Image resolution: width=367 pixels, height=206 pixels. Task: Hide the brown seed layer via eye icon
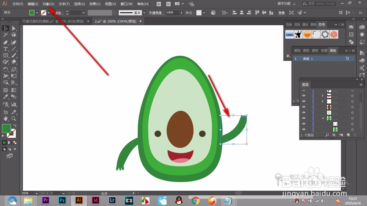[x=304, y=107]
